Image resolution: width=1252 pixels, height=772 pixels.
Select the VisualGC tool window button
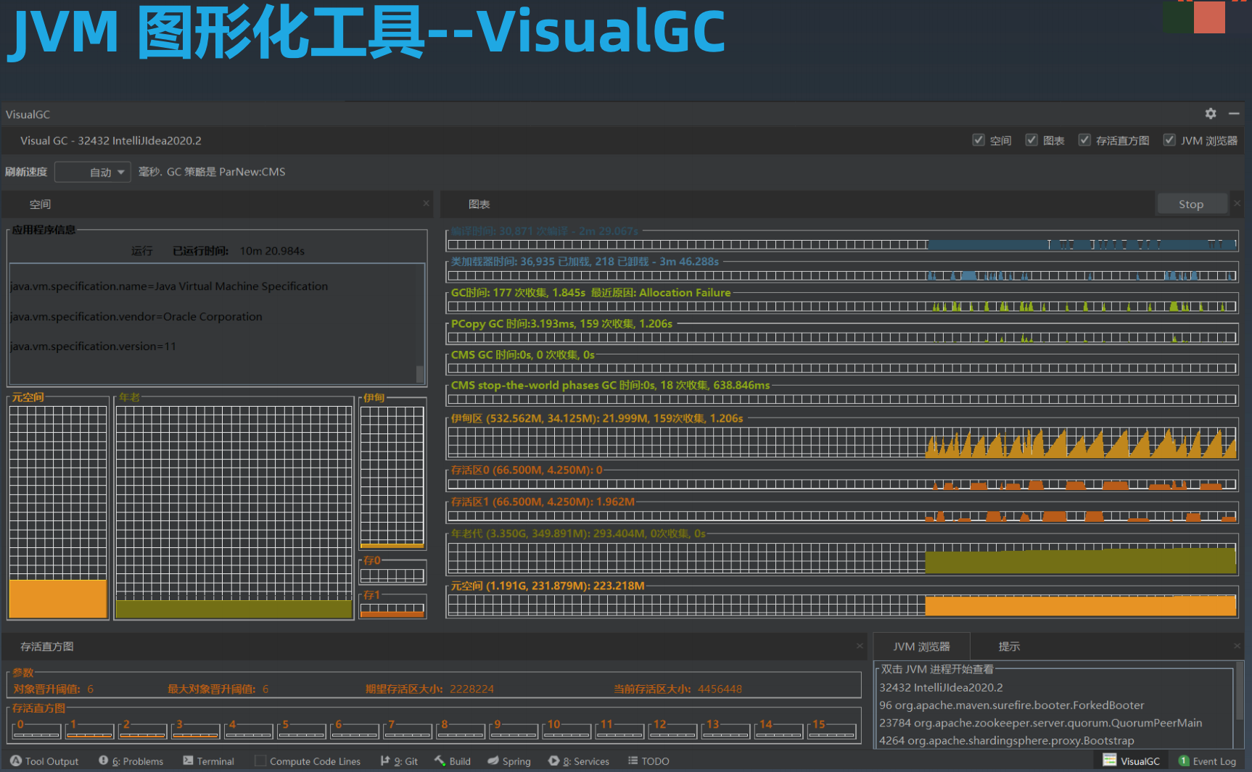1132,760
